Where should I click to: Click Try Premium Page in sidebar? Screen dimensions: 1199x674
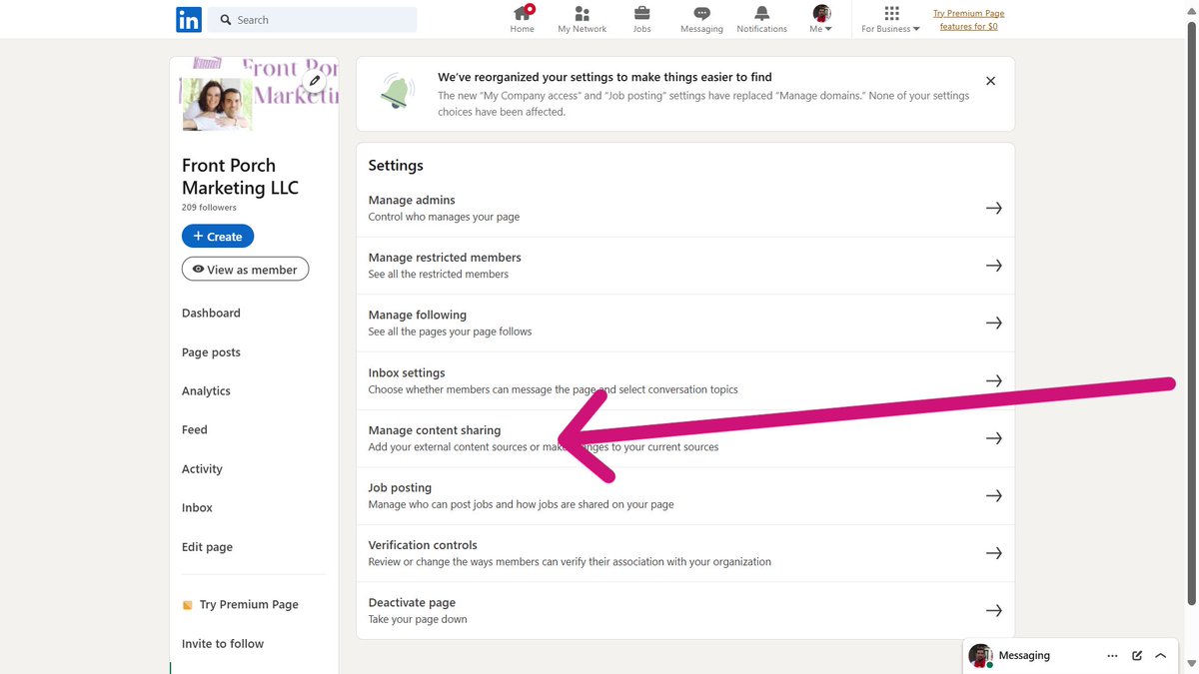click(x=240, y=605)
